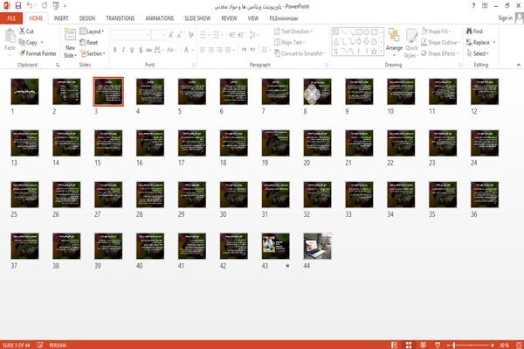524x349 pixels.
Task: Click the Sign in link
Action: (x=505, y=18)
